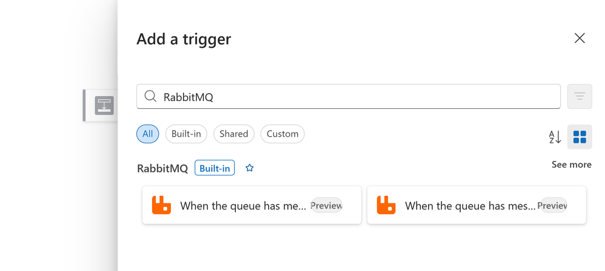
Task: Open the RabbitMQ connector heading
Action: click(x=162, y=168)
